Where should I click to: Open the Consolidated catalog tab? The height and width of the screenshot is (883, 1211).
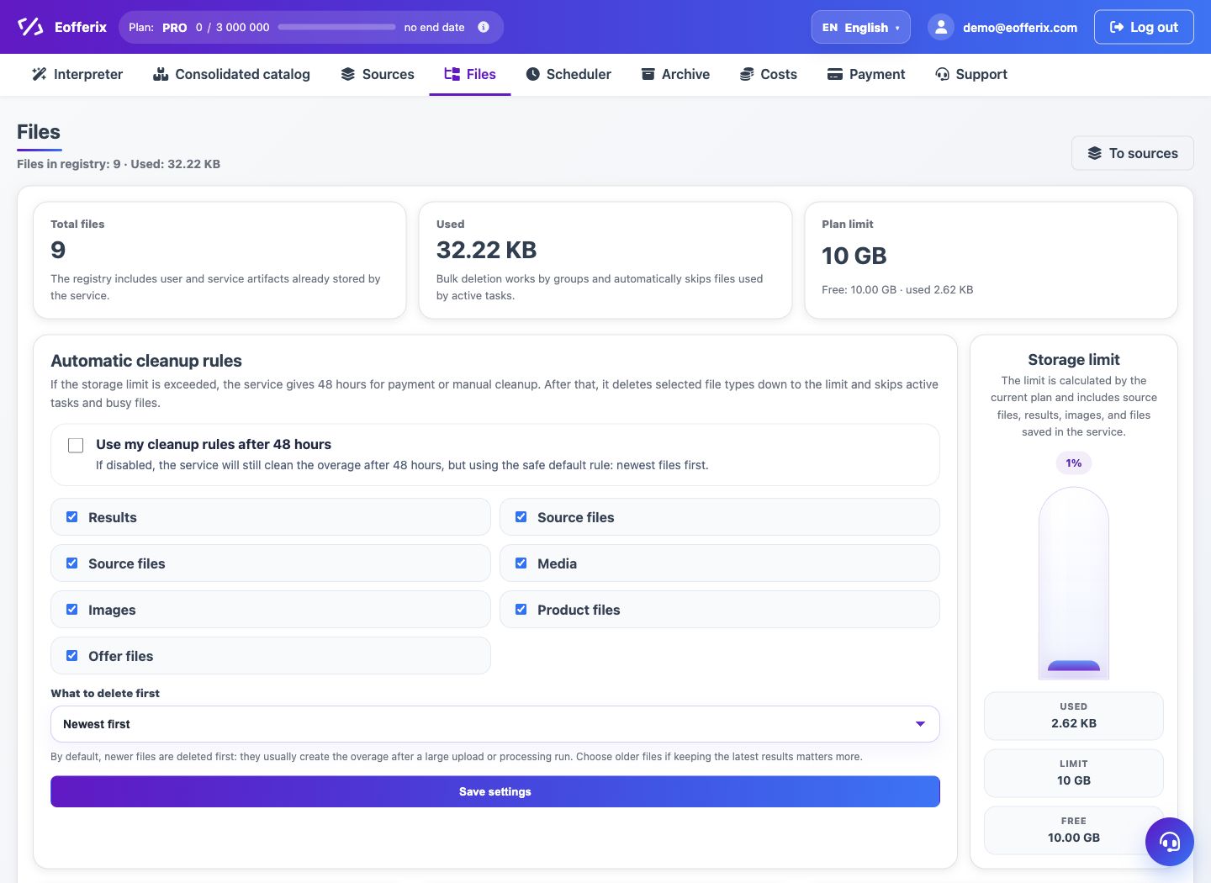tap(231, 74)
